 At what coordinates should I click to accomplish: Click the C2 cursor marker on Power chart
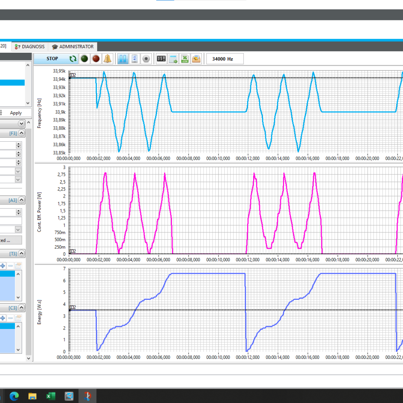[x=73, y=251]
